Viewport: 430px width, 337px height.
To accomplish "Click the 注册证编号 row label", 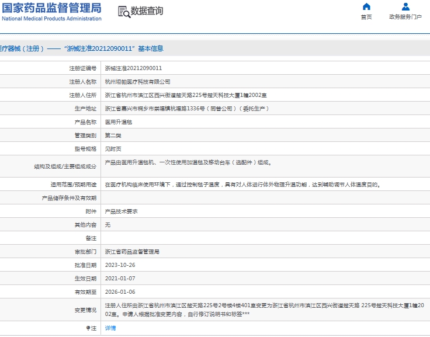I will click(83, 68).
